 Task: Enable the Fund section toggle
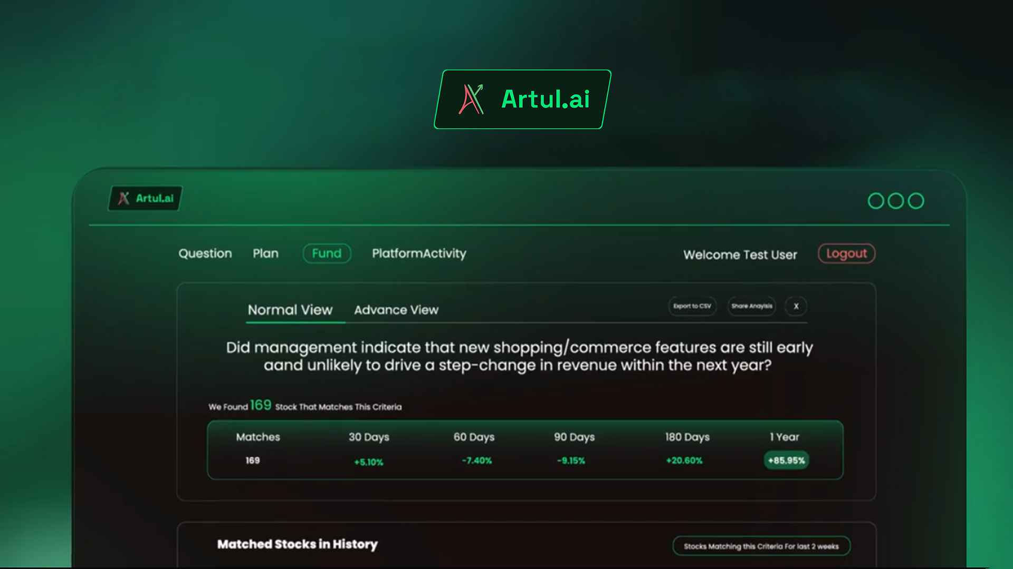tap(327, 253)
